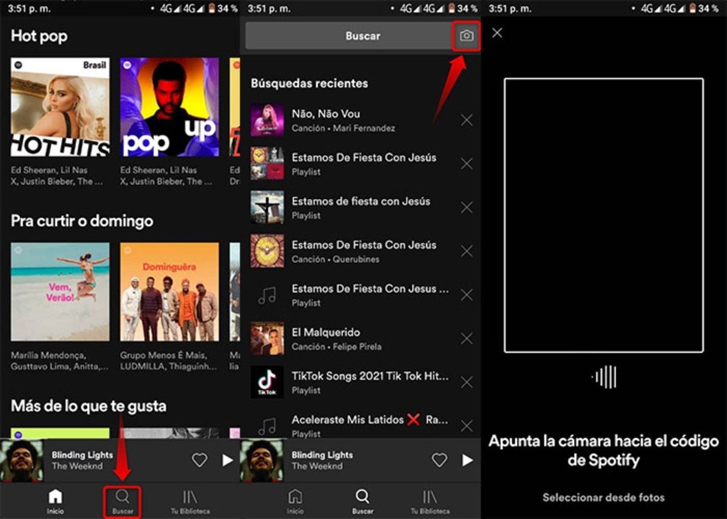This screenshot has width=727, height=519.
Task: Open Tu Biblioteca tab on home screen
Action: (190, 502)
